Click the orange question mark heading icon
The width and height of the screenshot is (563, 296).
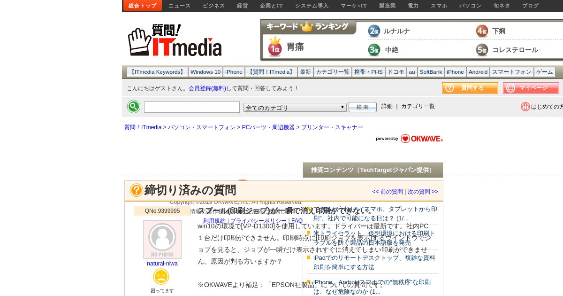[137, 190]
